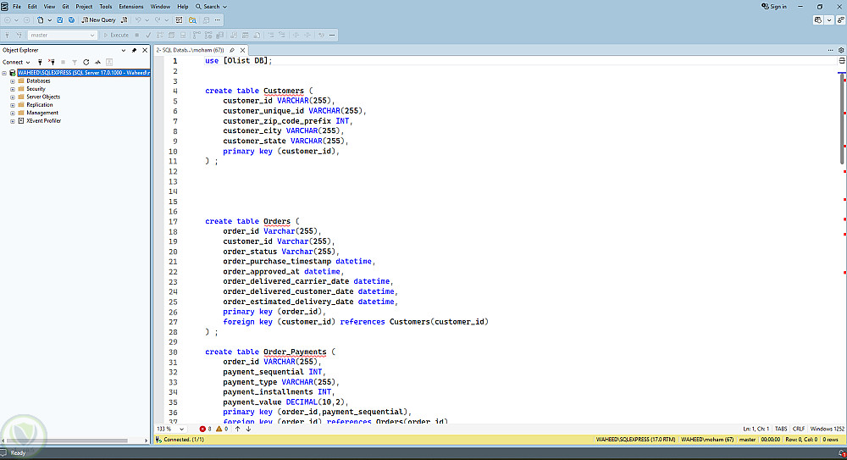The height and width of the screenshot is (460, 847).
Task: Expand the Databases folder
Action: [x=13, y=81]
